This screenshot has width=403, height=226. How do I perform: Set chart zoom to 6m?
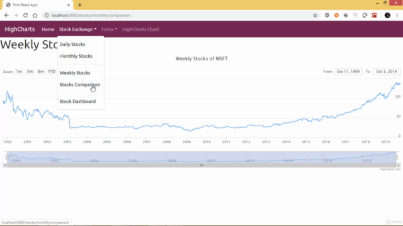[41, 72]
